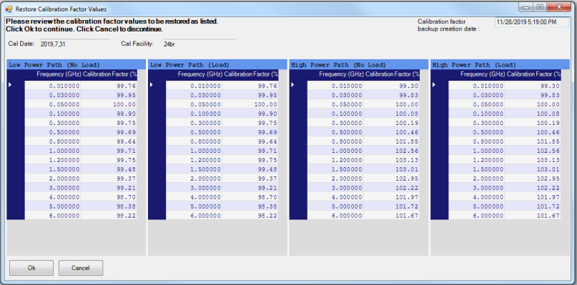Select 0.010000 frequency cell in Low Power (No Load)
The width and height of the screenshot is (577, 285).
click(x=53, y=86)
